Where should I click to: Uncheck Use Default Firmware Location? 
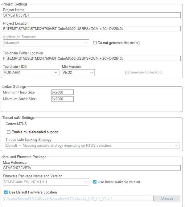coord(6,192)
